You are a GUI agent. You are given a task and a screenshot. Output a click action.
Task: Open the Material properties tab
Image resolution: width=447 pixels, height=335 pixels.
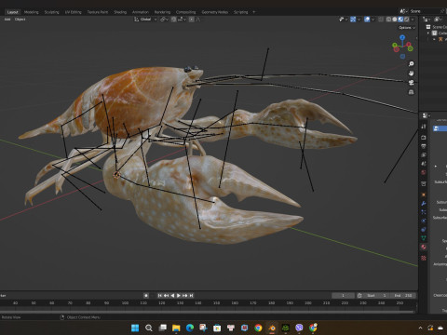424,248
